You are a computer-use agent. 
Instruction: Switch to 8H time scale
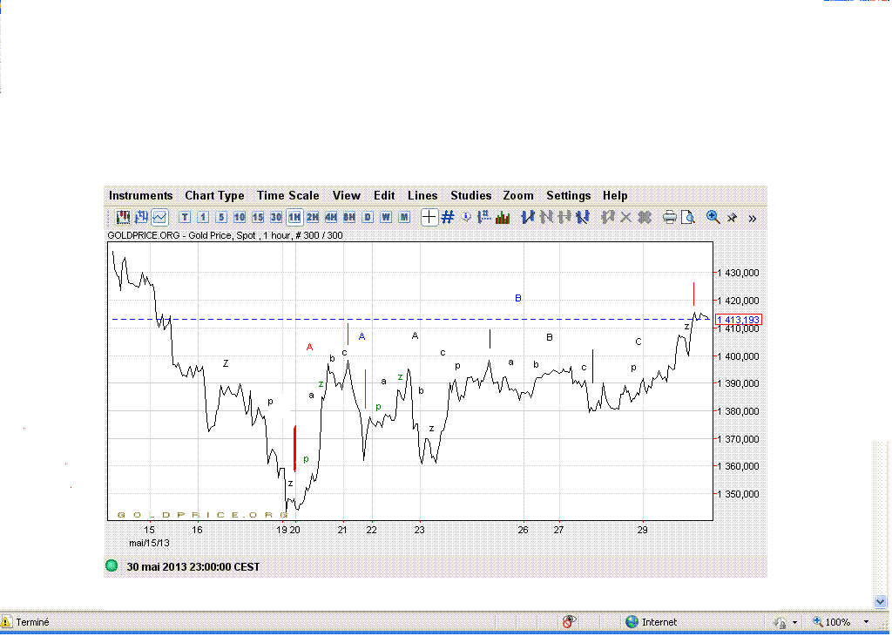[x=349, y=217]
